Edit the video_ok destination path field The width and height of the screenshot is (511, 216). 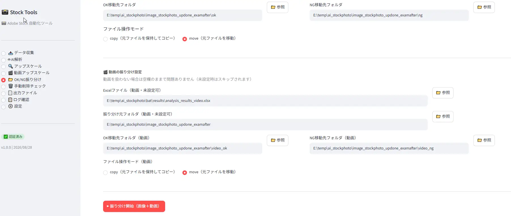182,148
